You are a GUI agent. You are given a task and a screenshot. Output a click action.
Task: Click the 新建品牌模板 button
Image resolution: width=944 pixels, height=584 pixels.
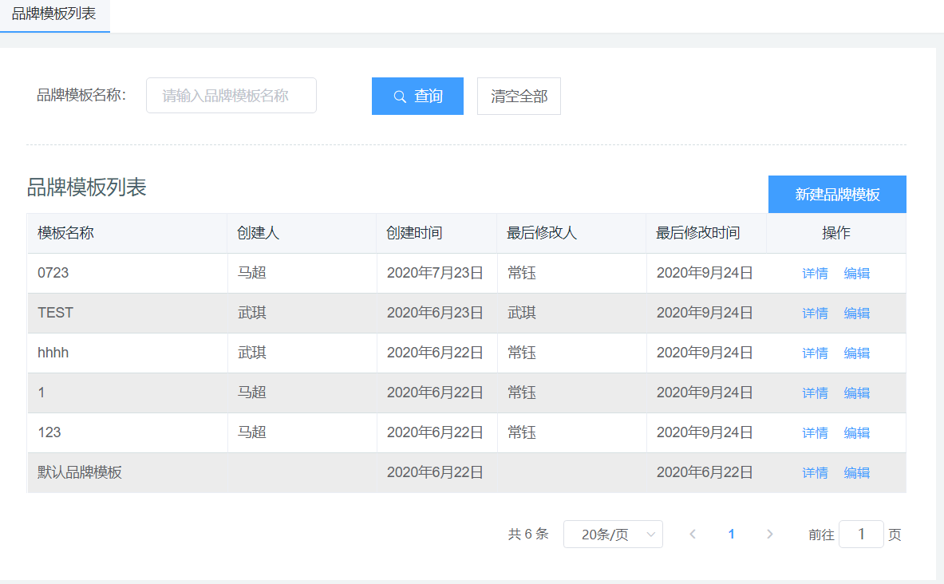[837, 195]
